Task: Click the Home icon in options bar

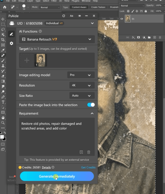Action: click(x=5, y=7)
